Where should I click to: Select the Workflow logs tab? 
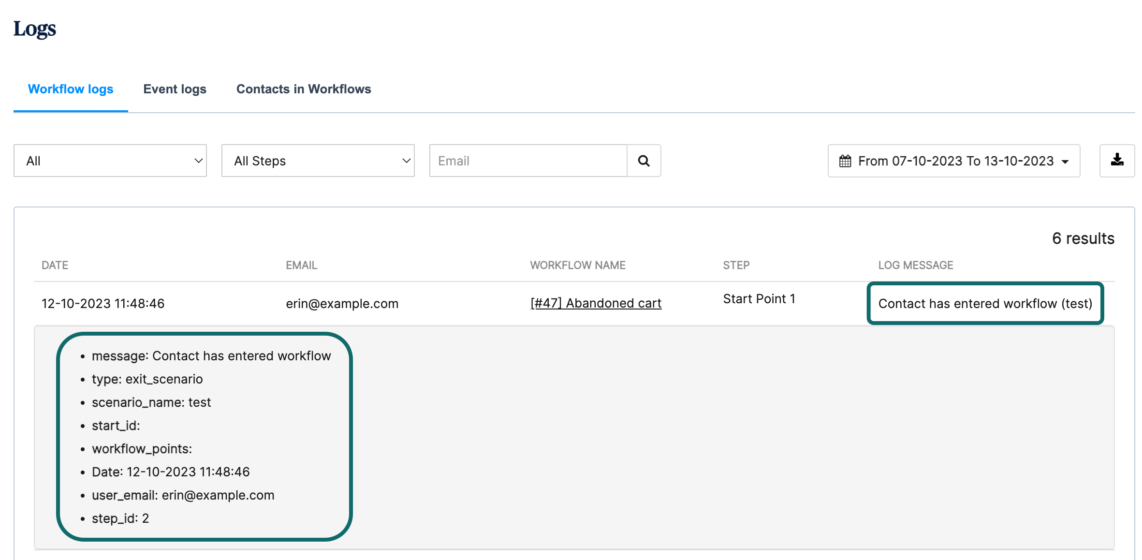(71, 89)
